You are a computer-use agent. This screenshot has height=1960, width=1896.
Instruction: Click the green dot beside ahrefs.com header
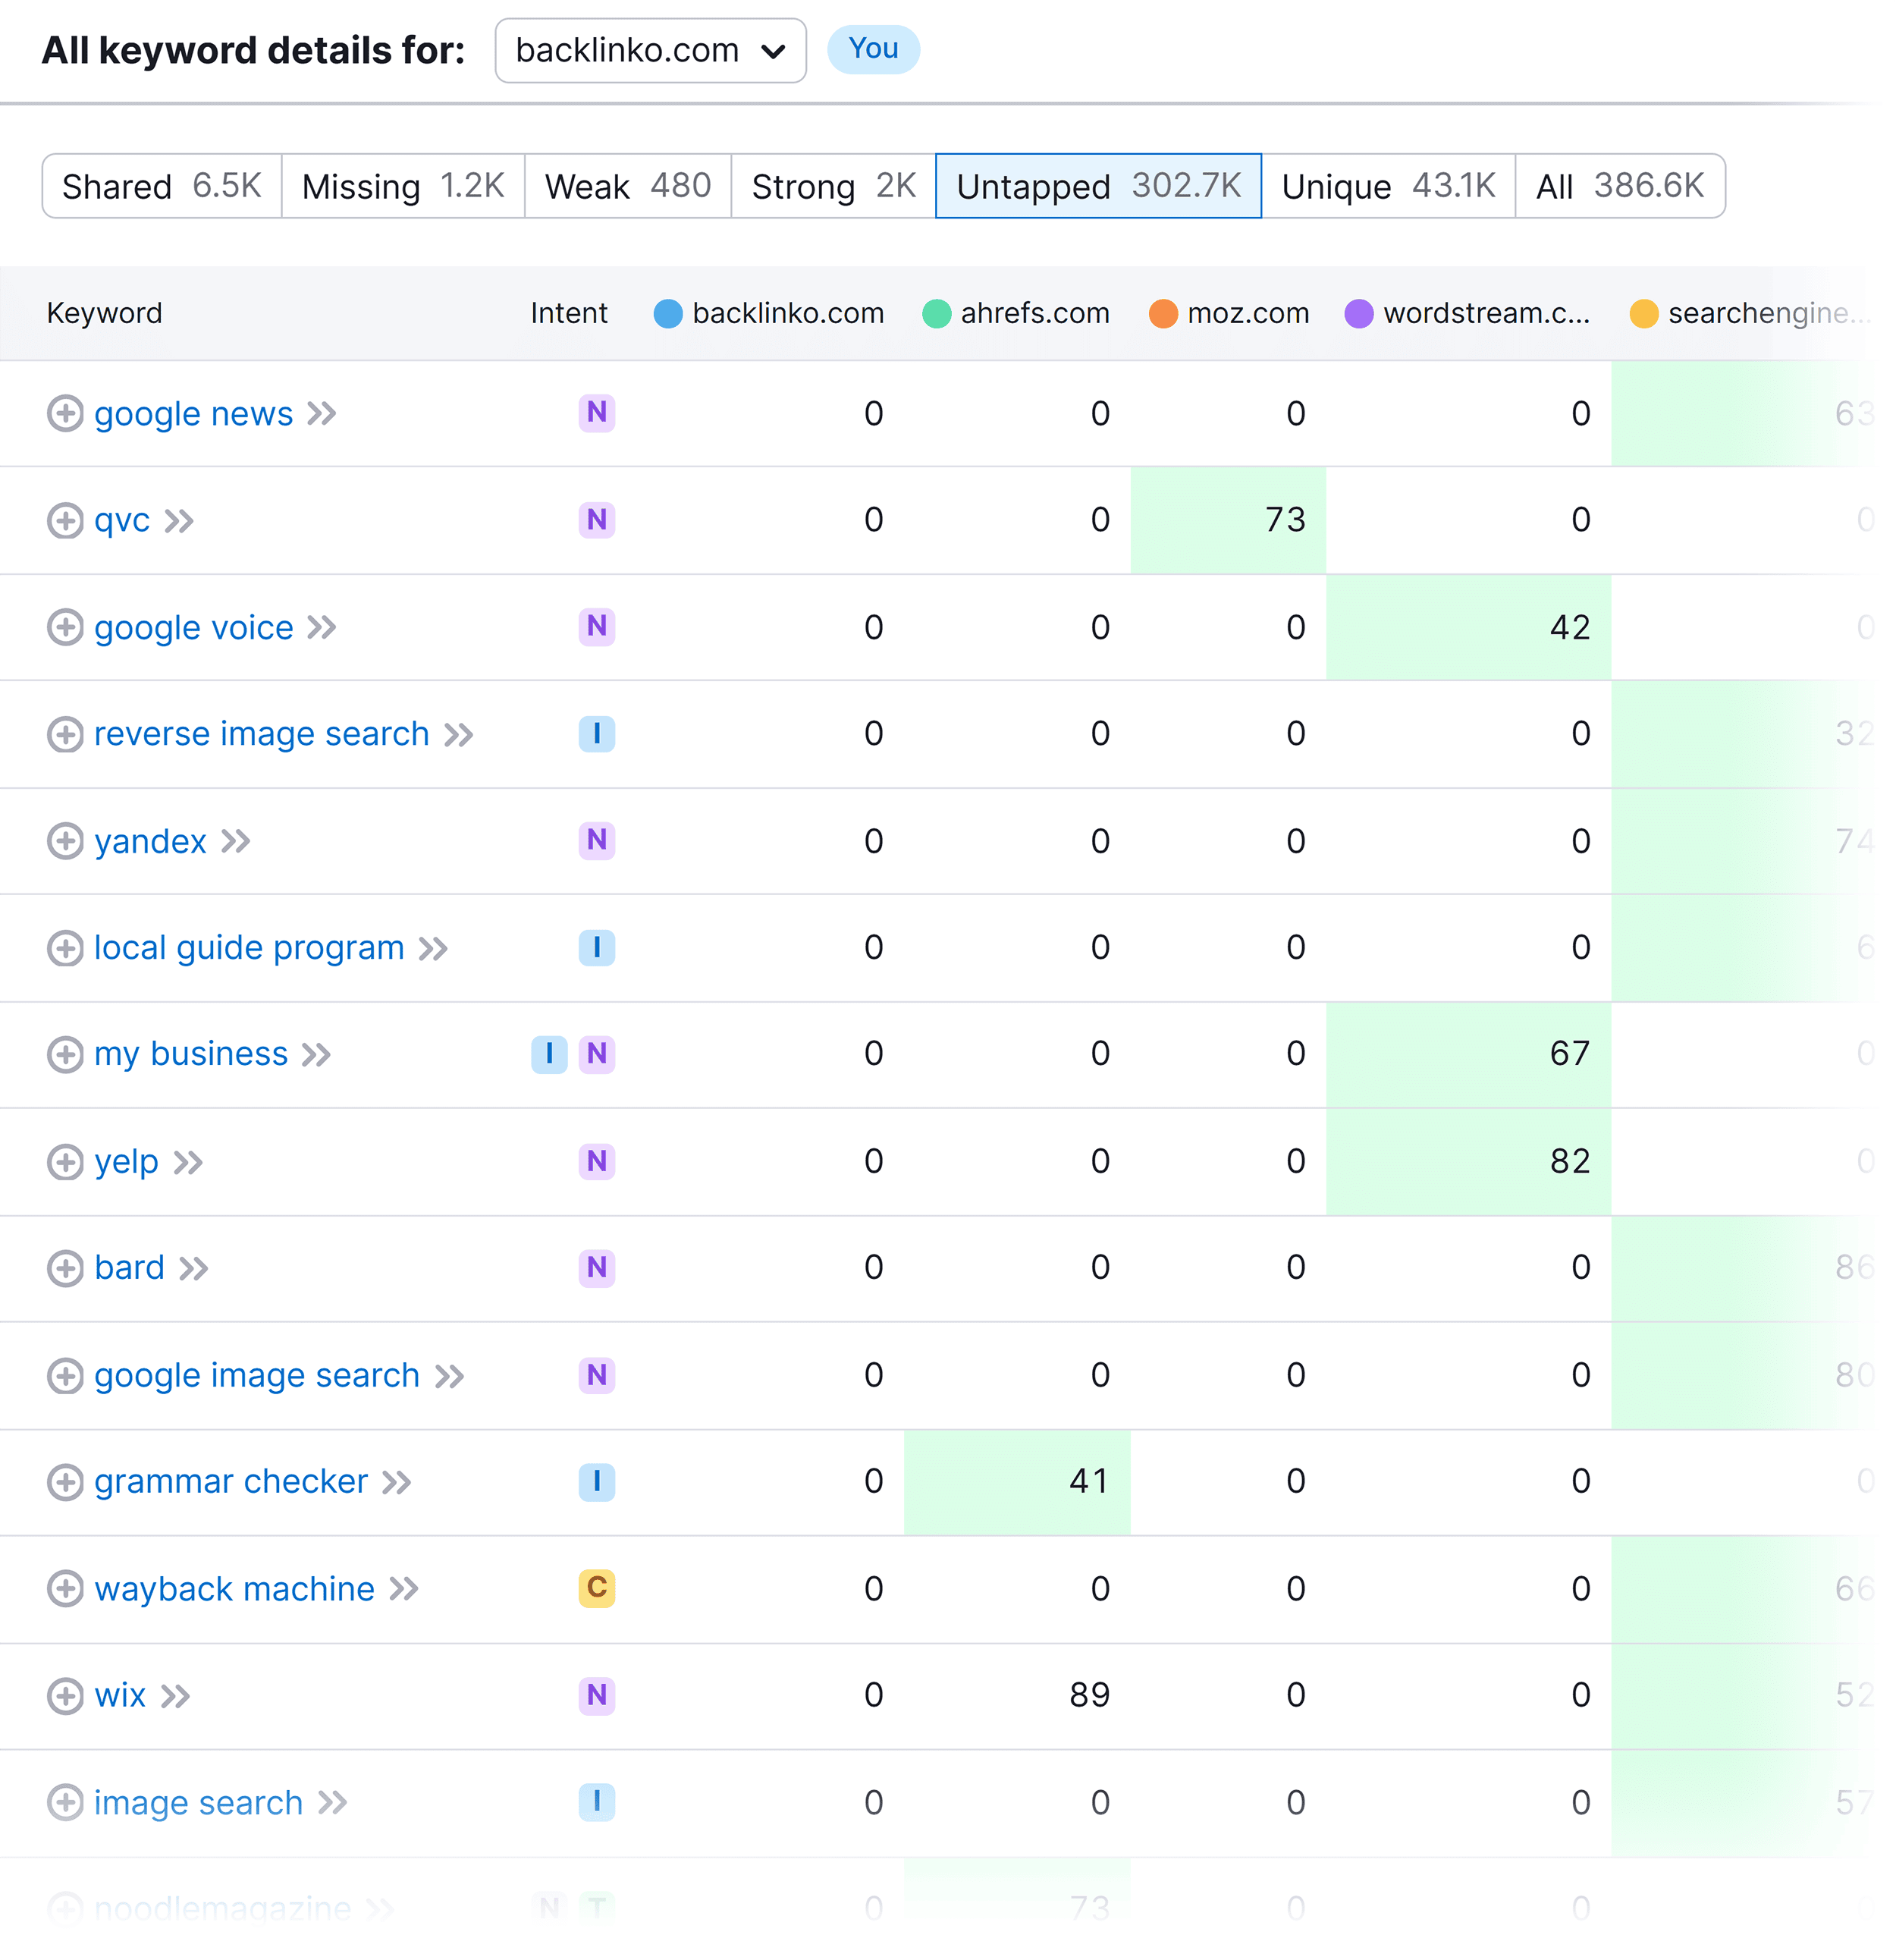click(937, 314)
